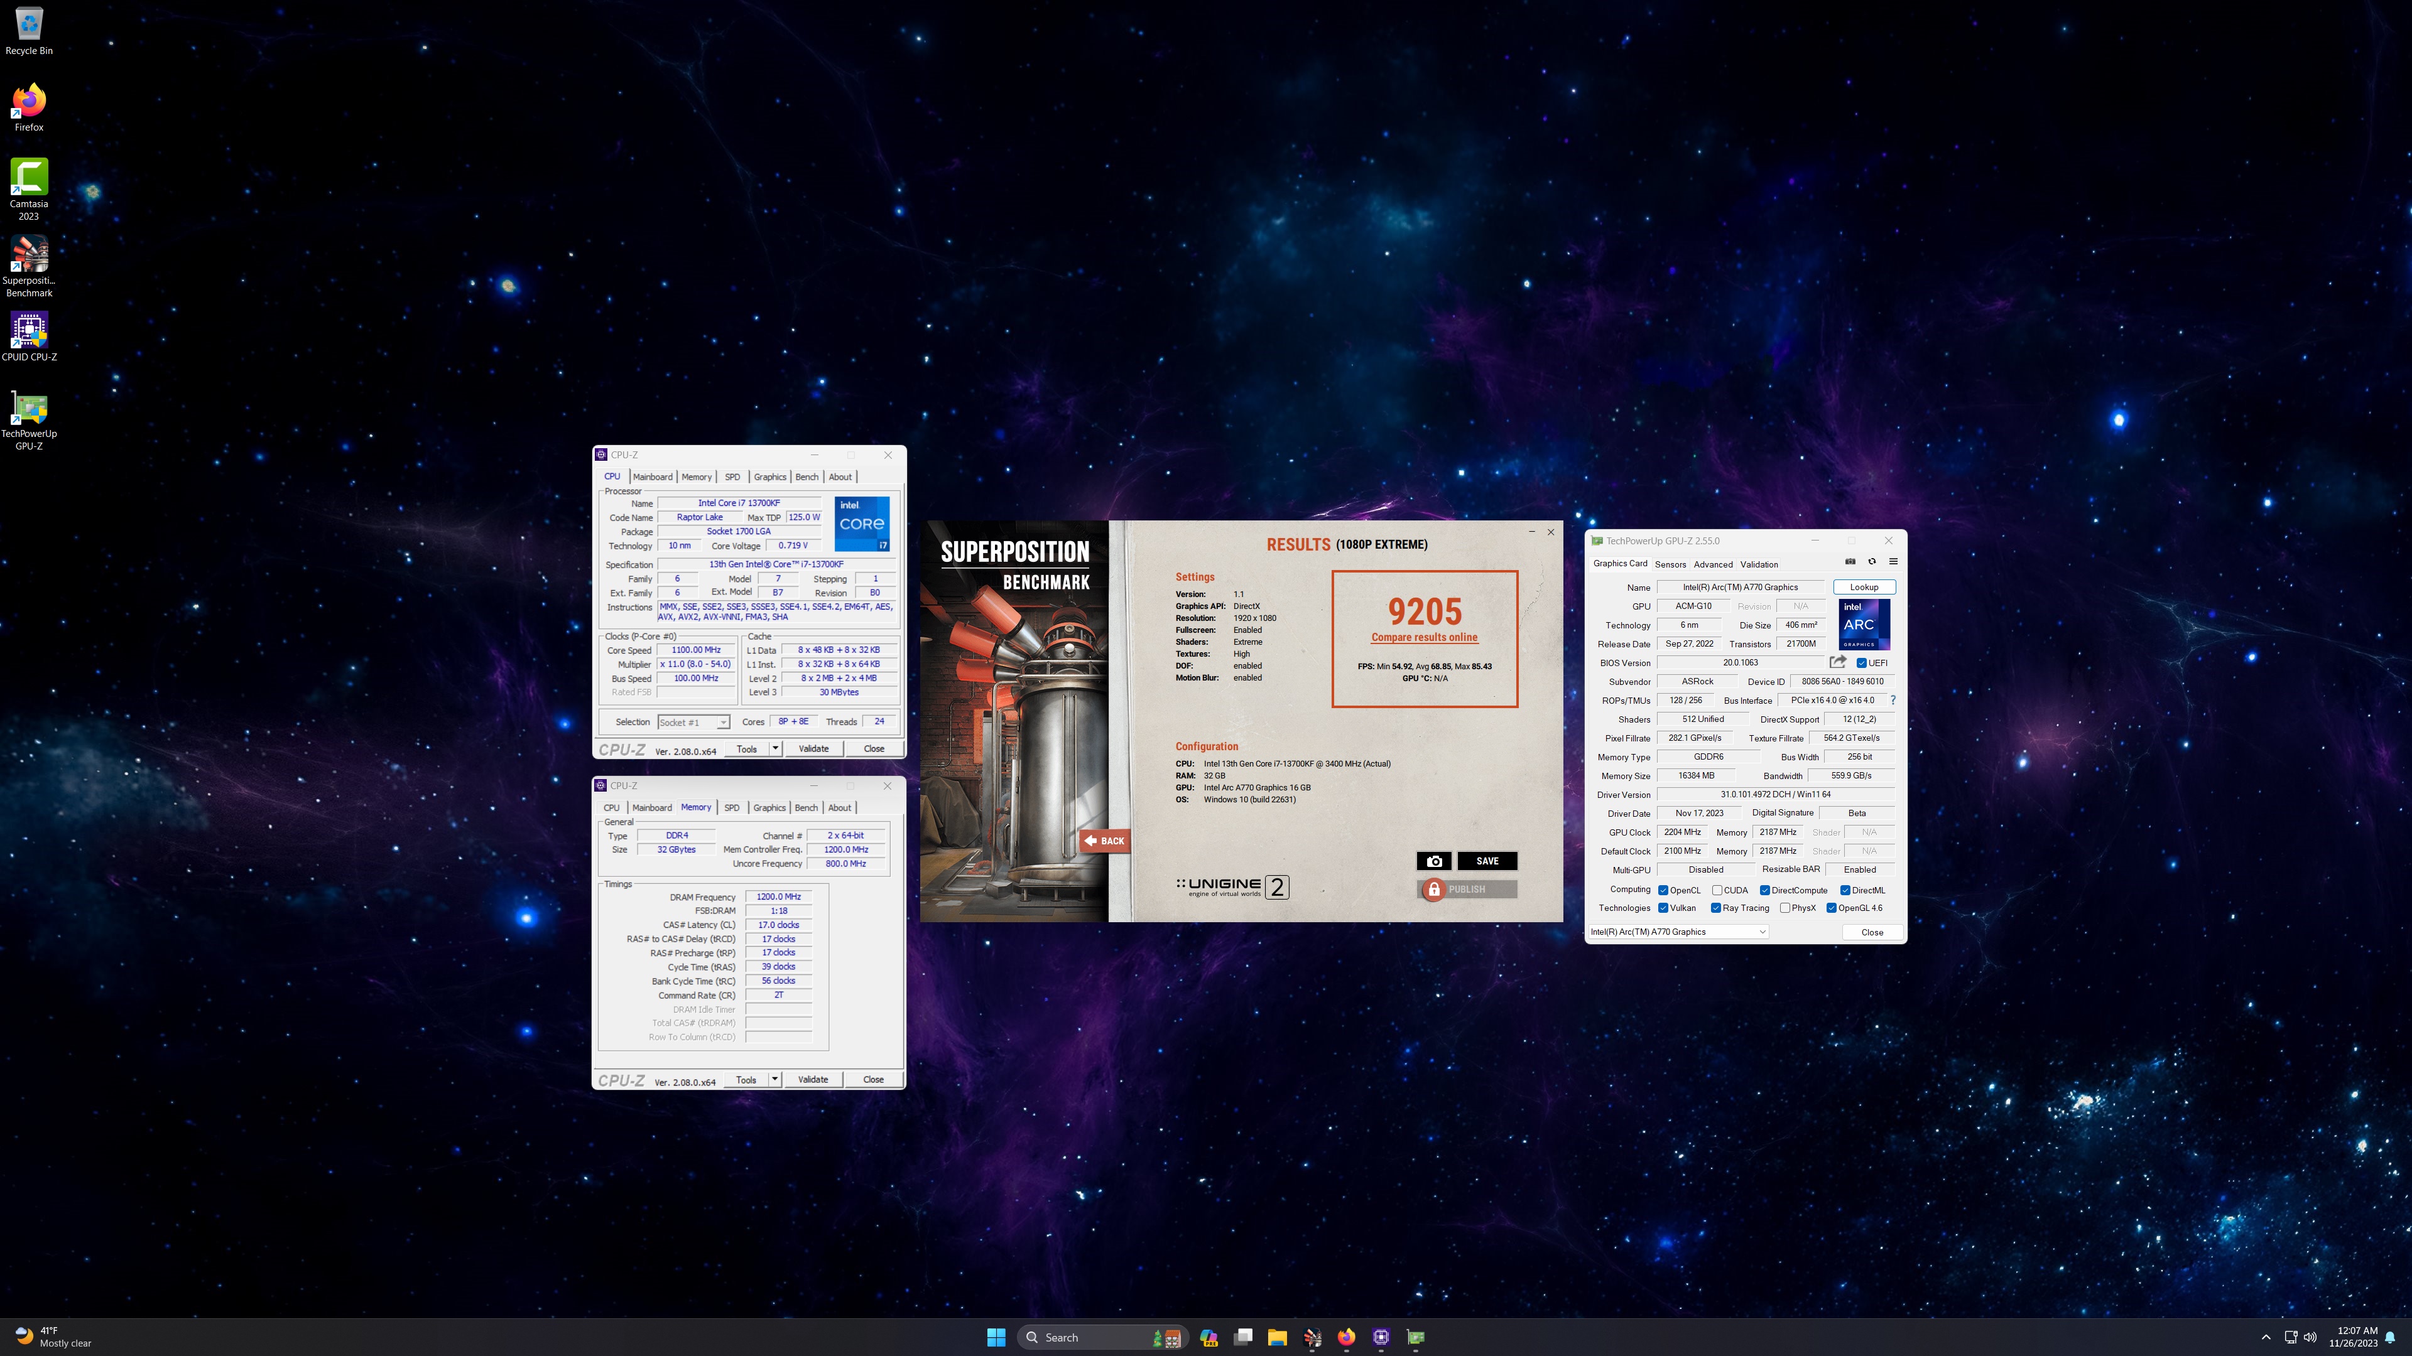Screen dimensions: 2412x1356
Task: Open the Socket #1 selection dropdown in CPU-Z
Action: click(x=693, y=723)
